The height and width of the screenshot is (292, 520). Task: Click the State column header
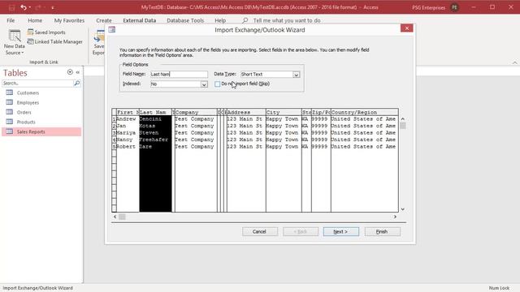point(306,112)
